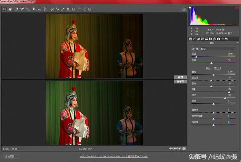This screenshot has width=241, height=162.
Task: Toggle shadow clipping warning in histogram
Action: 190,7
